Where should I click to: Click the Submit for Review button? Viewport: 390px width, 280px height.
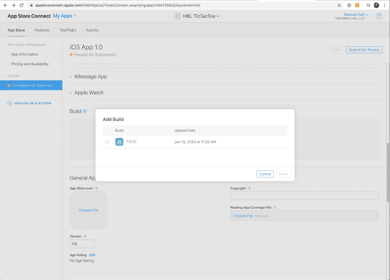pyautogui.click(x=364, y=50)
